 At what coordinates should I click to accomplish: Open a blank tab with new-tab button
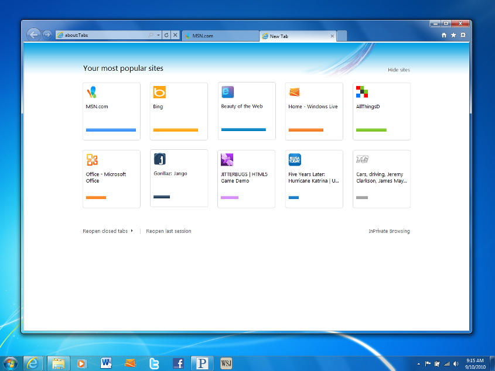click(x=342, y=36)
